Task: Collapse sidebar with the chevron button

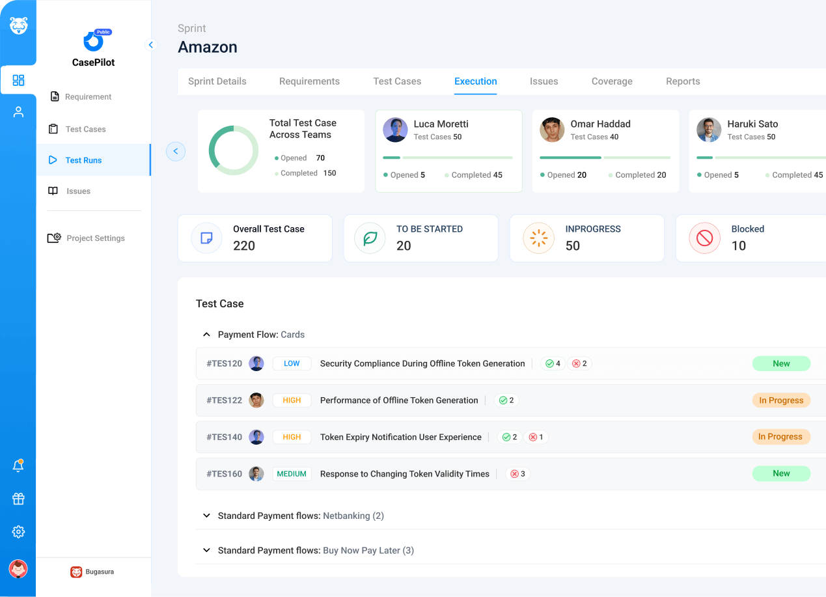Action: click(x=151, y=45)
